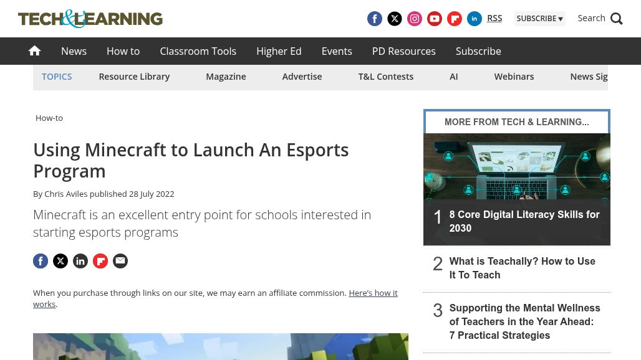Click the TOPICS label in sub-navigation

pyautogui.click(x=57, y=77)
